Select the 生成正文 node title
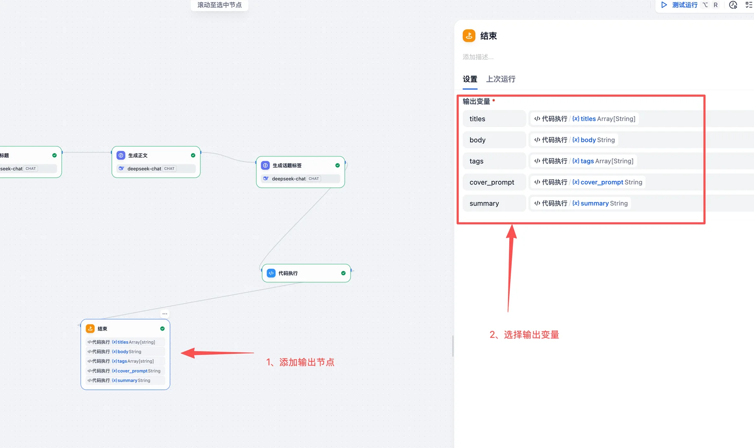The width and height of the screenshot is (754, 448). pyautogui.click(x=138, y=155)
